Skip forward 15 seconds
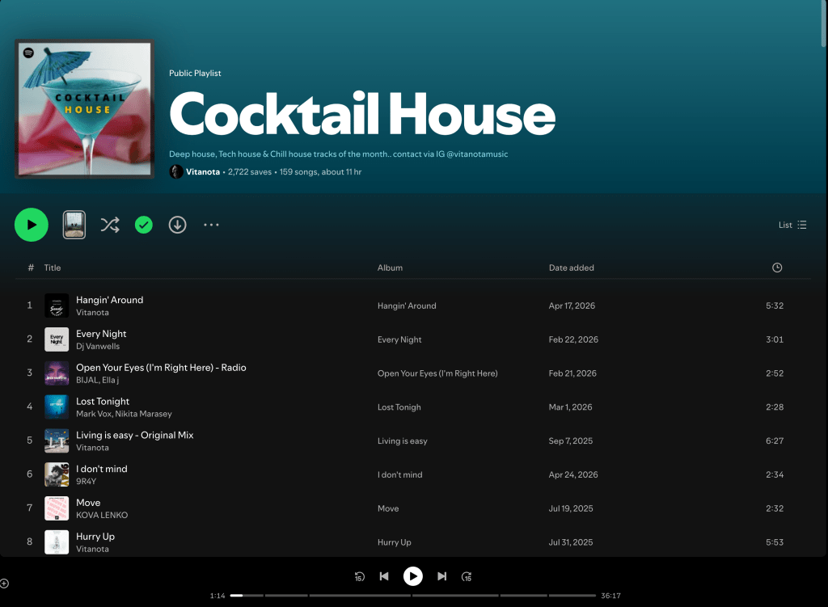 point(467,576)
